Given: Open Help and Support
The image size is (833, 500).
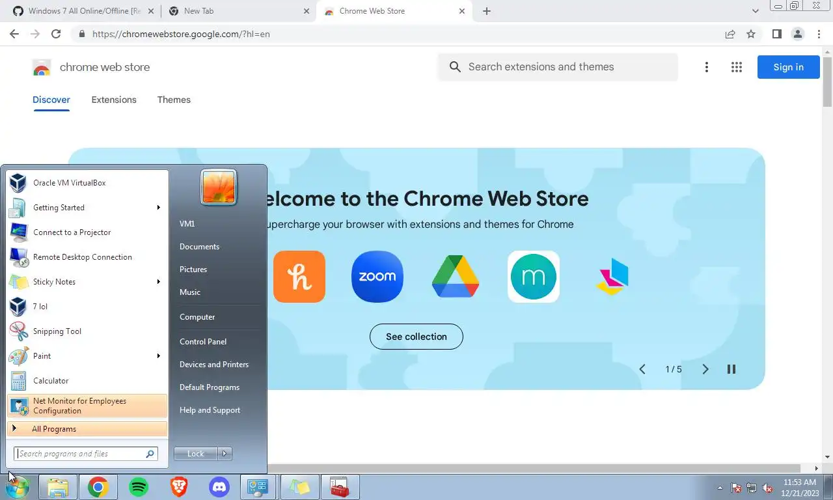Looking at the screenshot, I should pyautogui.click(x=210, y=410).
